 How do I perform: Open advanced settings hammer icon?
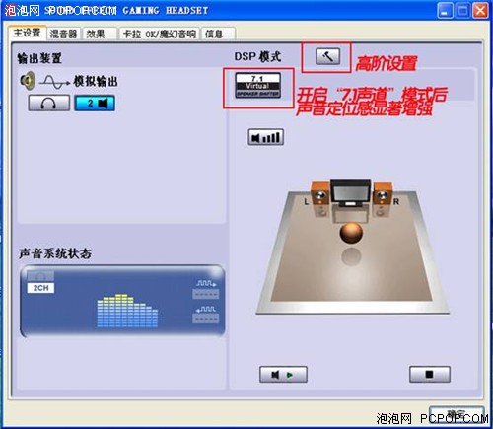click(328, 56)
